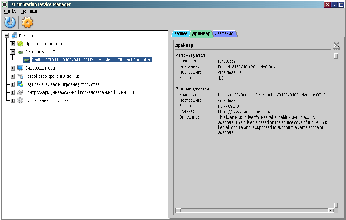
Task: Select Звуковые, видео и игровые устройства item
Action: (x=62, y=84)
